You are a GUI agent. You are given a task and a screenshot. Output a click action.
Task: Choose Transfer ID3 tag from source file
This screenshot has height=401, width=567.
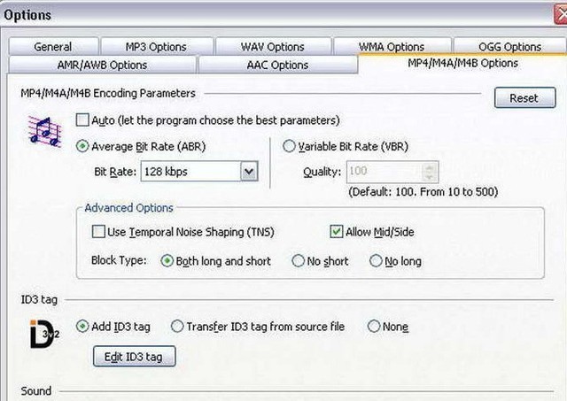pos(177,327)
